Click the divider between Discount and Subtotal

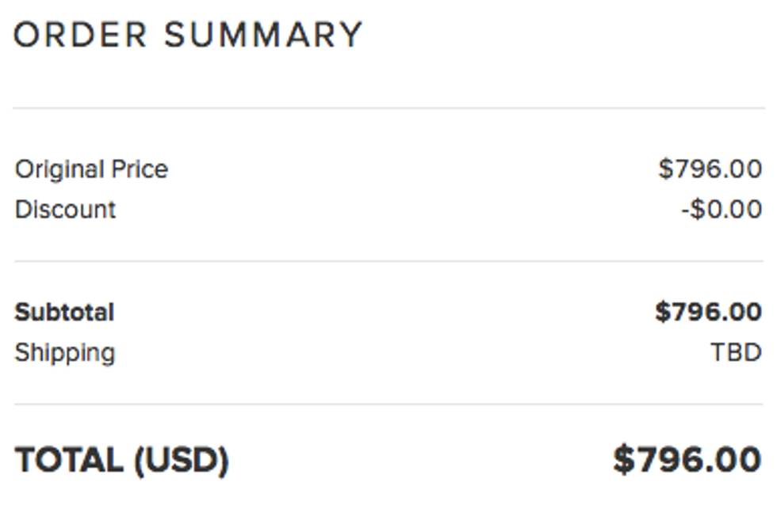click(388, 261)
